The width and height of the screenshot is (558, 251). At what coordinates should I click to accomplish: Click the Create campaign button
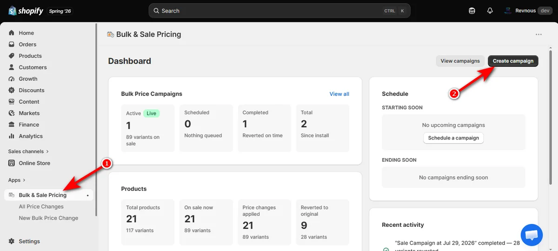coord(513,61)
